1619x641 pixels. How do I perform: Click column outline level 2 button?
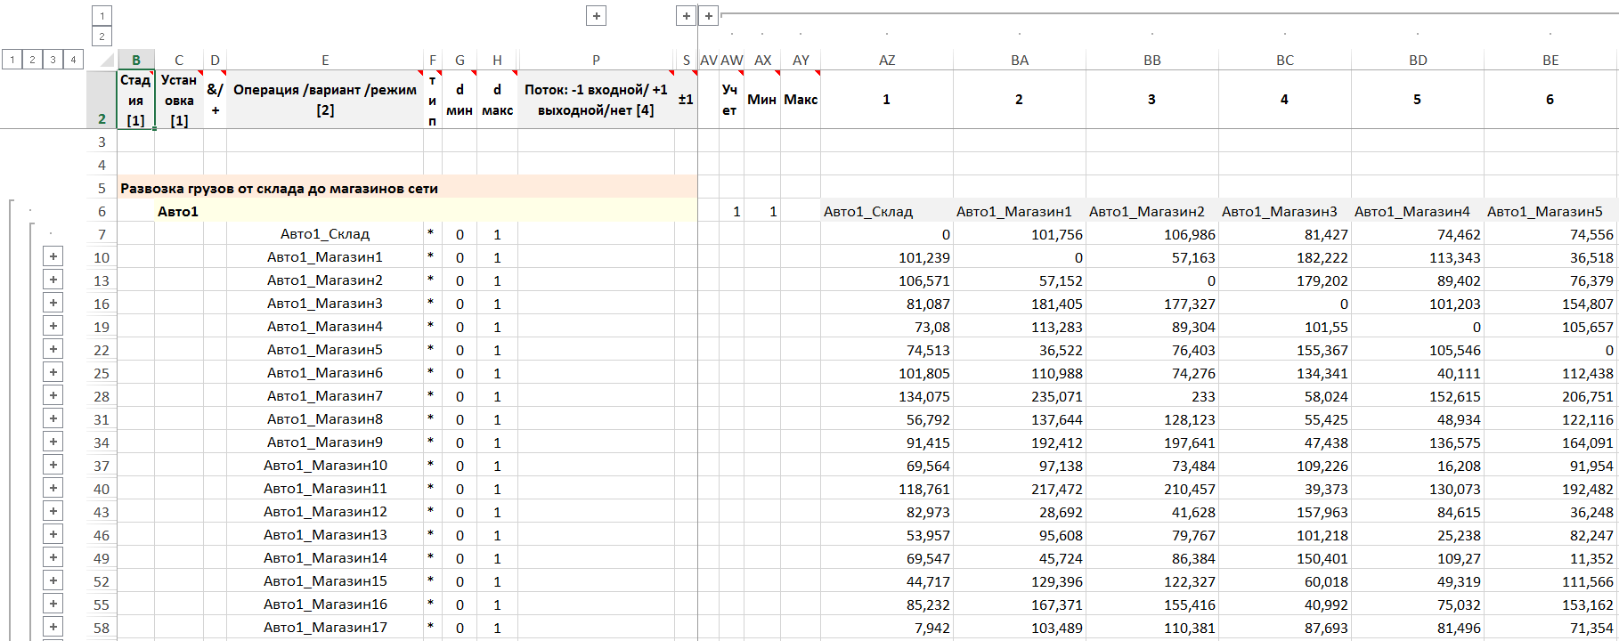pos(102,37)
